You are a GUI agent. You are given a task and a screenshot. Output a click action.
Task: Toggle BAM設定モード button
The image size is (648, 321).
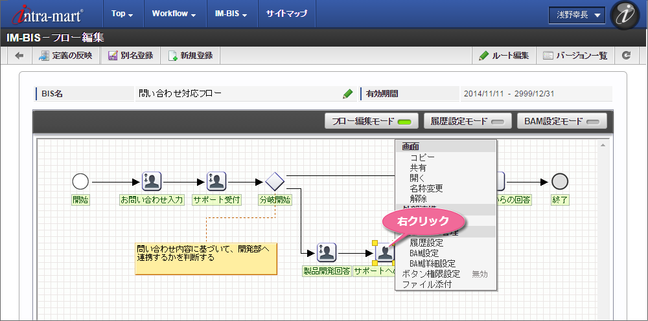coord(562,121)
